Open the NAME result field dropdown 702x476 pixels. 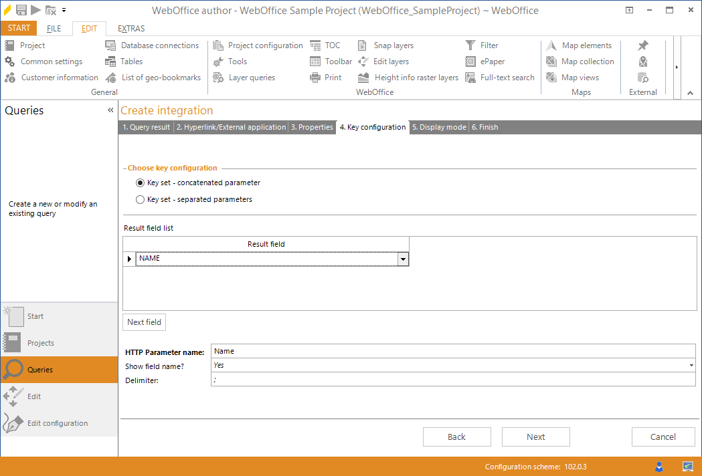point(402,259)
